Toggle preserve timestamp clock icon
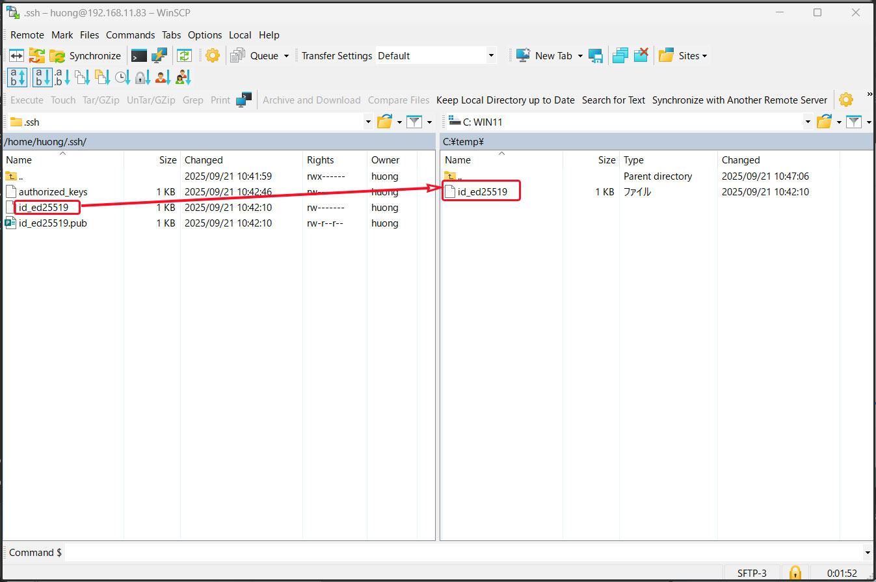This screenshot has height=582, width=876. point(122,78)
